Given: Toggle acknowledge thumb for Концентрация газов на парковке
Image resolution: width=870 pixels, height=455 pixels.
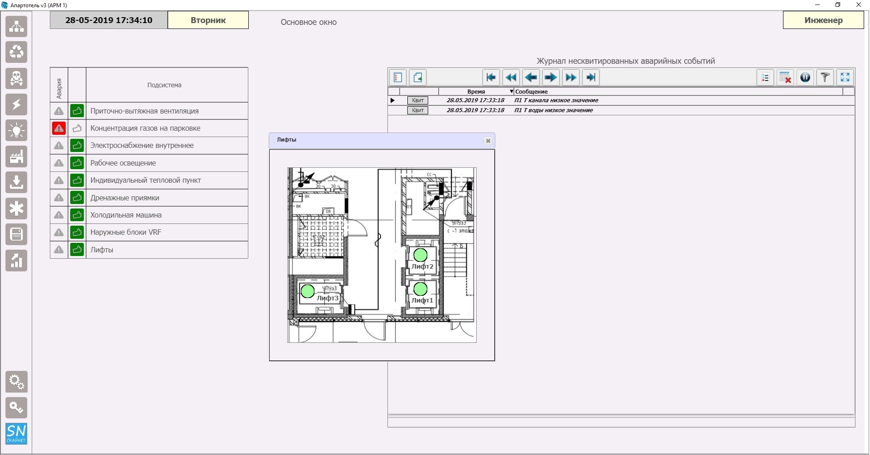Looking at the screenshot, I should coord(77,128).
